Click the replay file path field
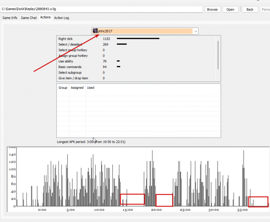270x222 pixels. [x=102, y=9]
